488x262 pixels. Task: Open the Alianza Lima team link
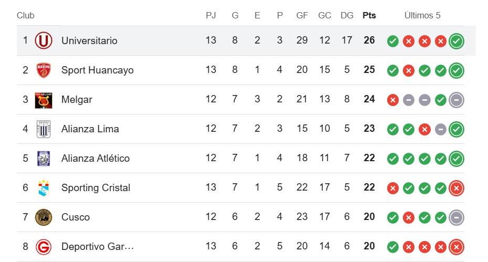tap(90, 129)
